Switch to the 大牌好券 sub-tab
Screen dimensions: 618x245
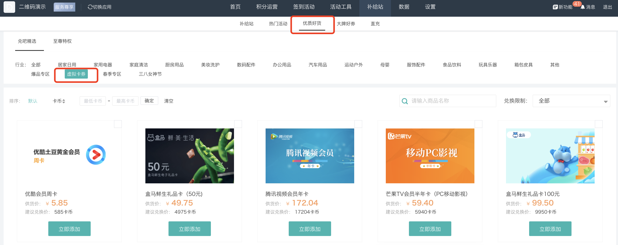(346, 24)
